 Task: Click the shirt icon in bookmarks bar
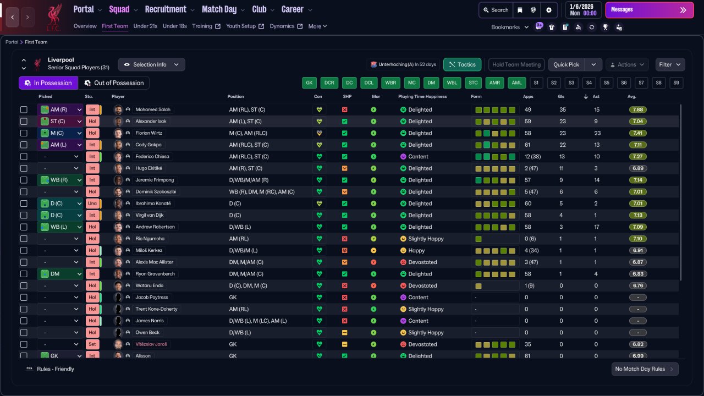coord(552,27)
